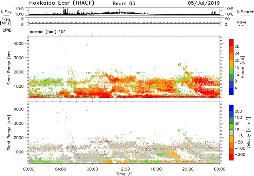
Task: Click the '12:00' time axis label
Action: (124, 169)
